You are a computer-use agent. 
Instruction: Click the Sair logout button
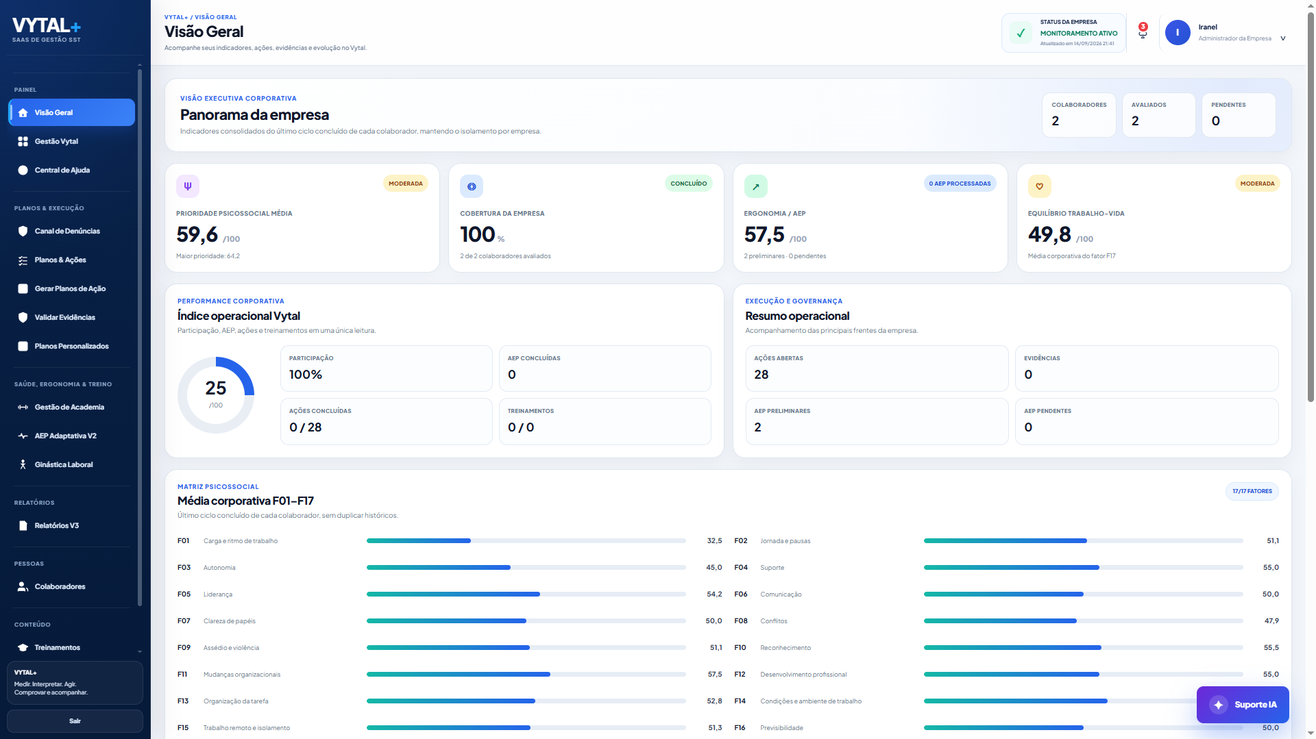[75, 721]
